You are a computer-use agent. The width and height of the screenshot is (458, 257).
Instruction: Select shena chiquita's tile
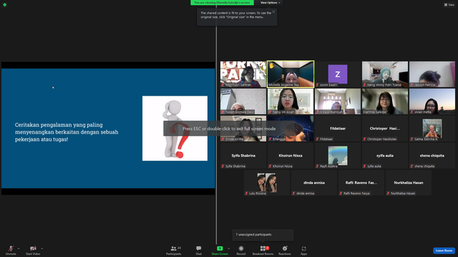[432, 156]
